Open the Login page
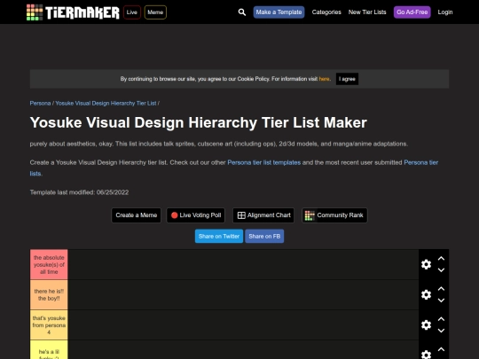Viewport: 479px width, 359px height. coord(445,12)
